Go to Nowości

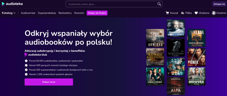tap(79, 13)
